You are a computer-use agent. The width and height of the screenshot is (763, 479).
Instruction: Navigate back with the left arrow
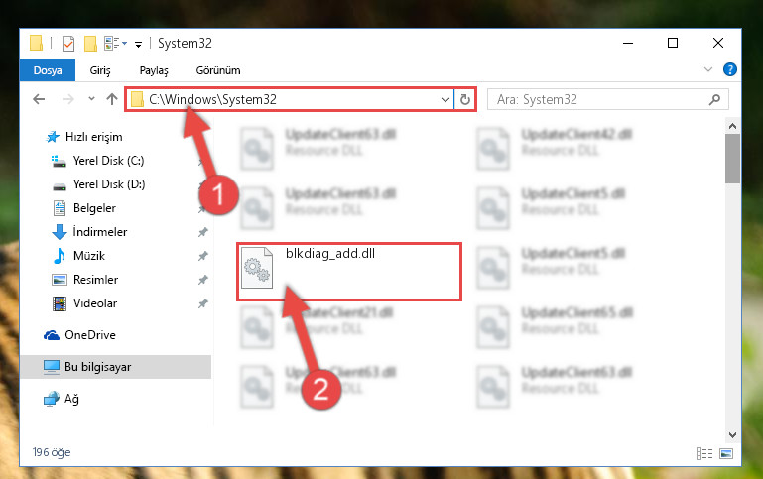click(39, 99)
